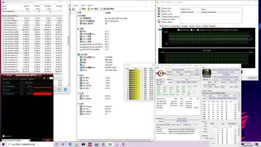Open Voltages tab in stability test

click(185, 26)
